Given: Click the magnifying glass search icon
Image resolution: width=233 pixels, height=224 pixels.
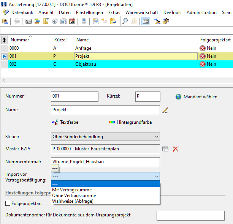Looking at the screenshot, I should [125, 21].
